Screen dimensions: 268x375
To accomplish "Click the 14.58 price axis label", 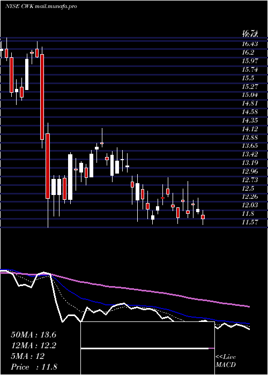I will pyautogui.click(x=250, y=112).
